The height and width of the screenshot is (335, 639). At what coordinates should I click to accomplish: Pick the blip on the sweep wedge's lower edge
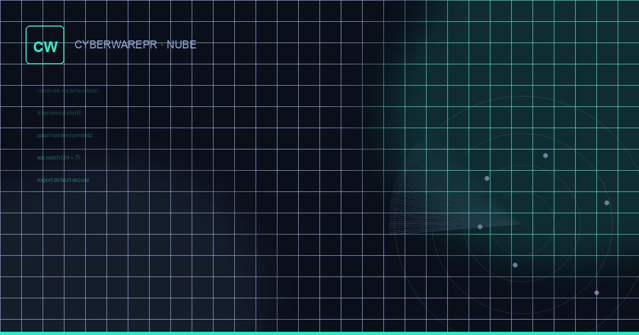click(480, 227)
